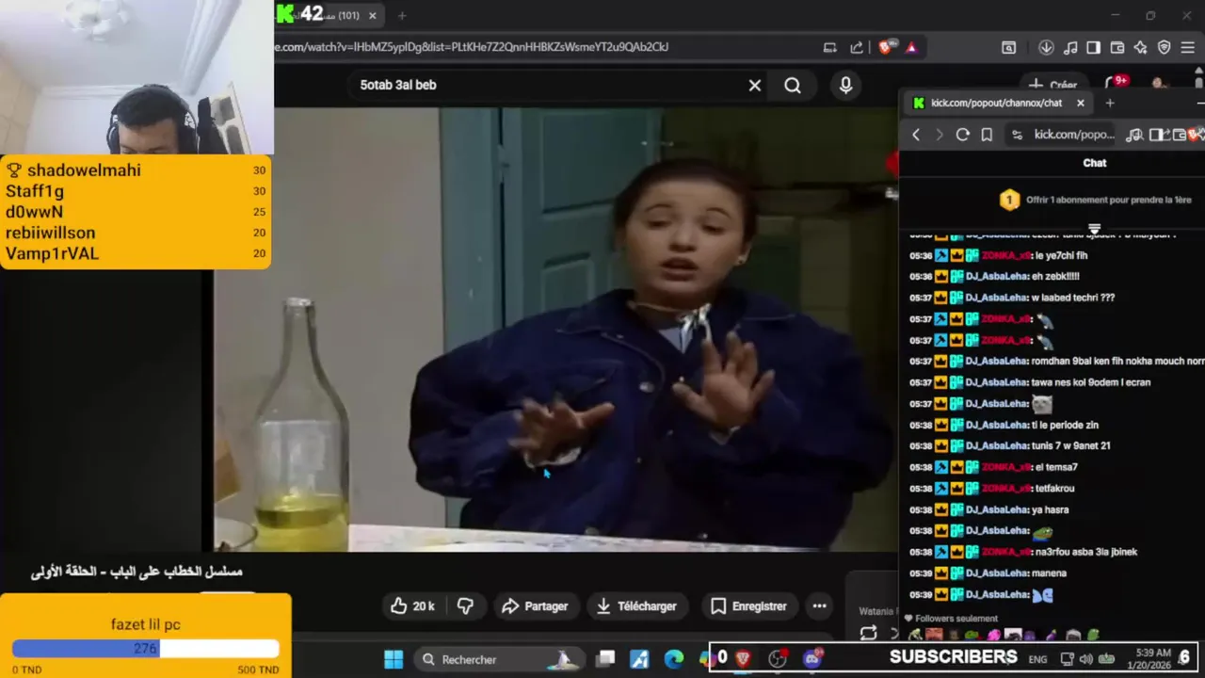Click the volume speaker icon in the tray
Image resolution: width=1205 pixels, height=678 pixels.
click(x=1085, y=659)
